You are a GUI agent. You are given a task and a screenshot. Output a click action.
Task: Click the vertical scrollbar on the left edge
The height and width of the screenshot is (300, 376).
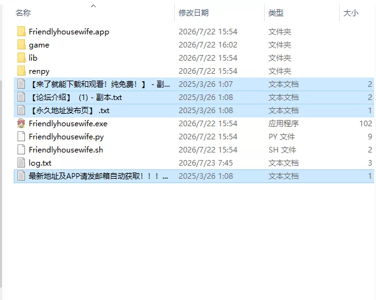click(x=1, y=184)
